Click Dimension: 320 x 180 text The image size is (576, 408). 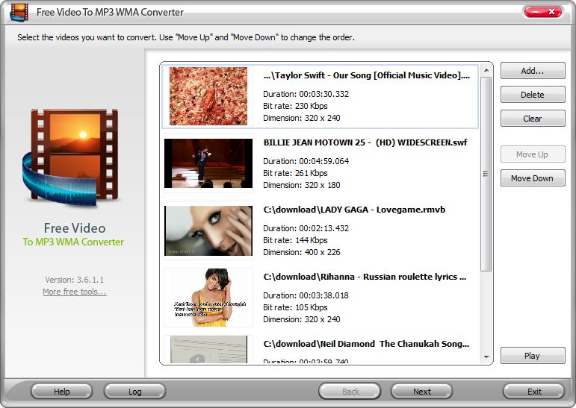(x=302, y=185)
